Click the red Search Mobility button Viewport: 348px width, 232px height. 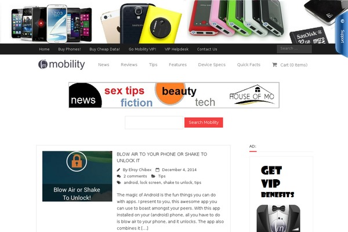pyautogui.click(x=204, y=122)
